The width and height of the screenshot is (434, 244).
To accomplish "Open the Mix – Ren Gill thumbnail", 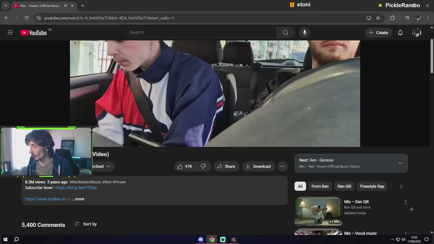I will (x=318, y=211).
